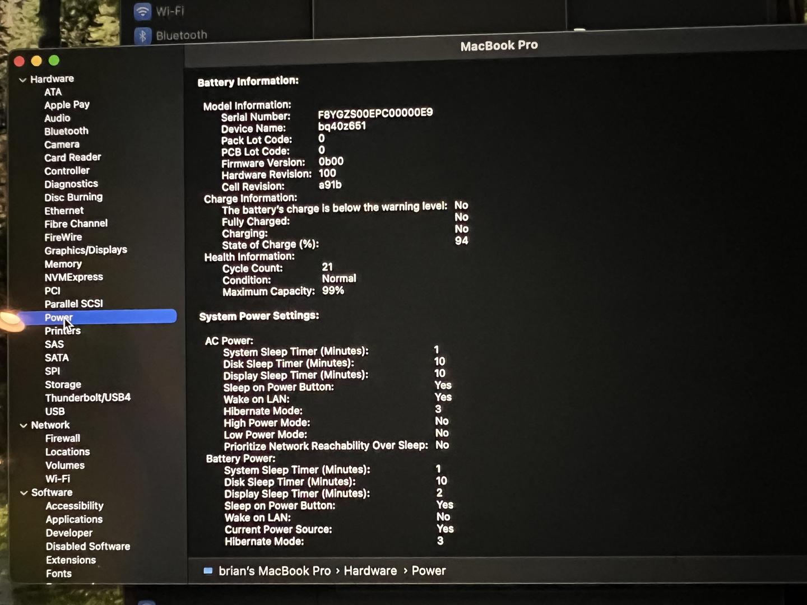Viewport: 807px width, 605px height.
Task: Choose Fibre Channel in the sidebar
Action: click(76, 224)
